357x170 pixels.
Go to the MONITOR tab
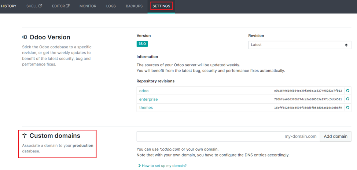(88, 6)
